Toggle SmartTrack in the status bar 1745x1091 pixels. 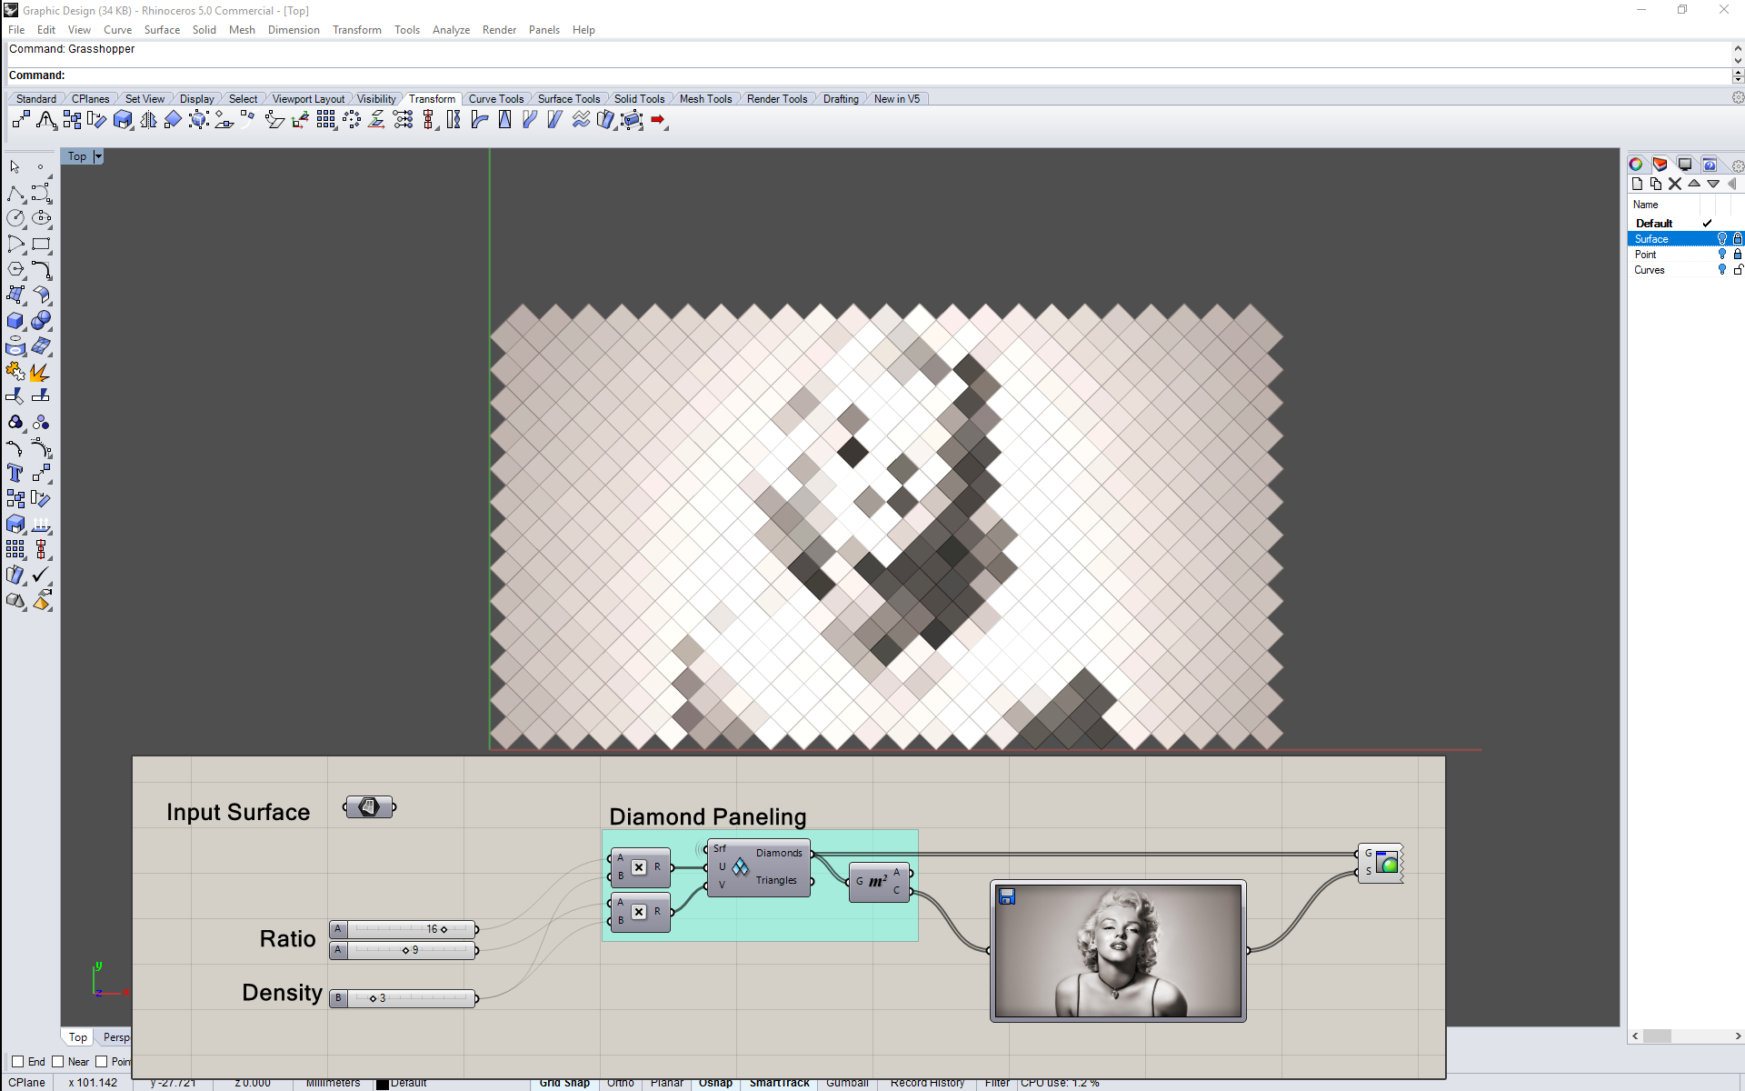pyautogui.click(x=779, y=1083)
